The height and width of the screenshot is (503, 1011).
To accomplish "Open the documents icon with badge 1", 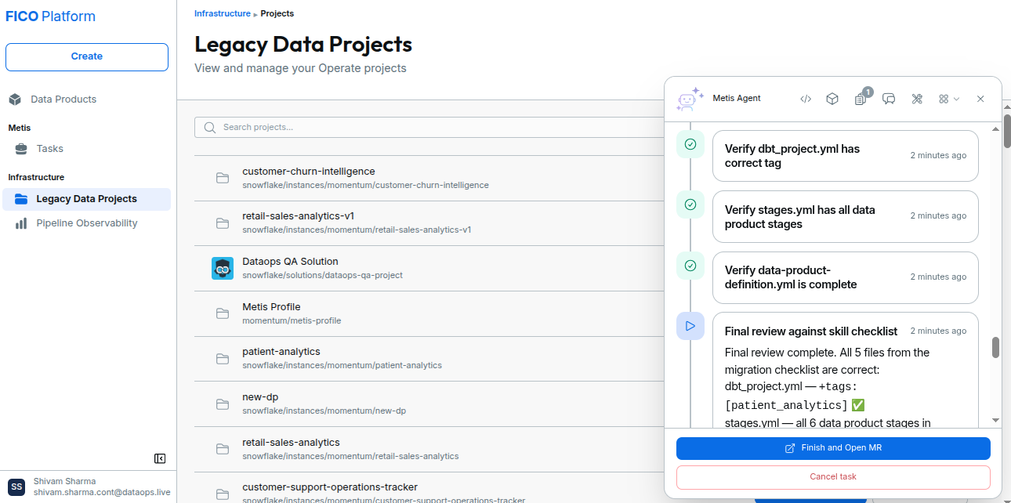I will (861, 99).
